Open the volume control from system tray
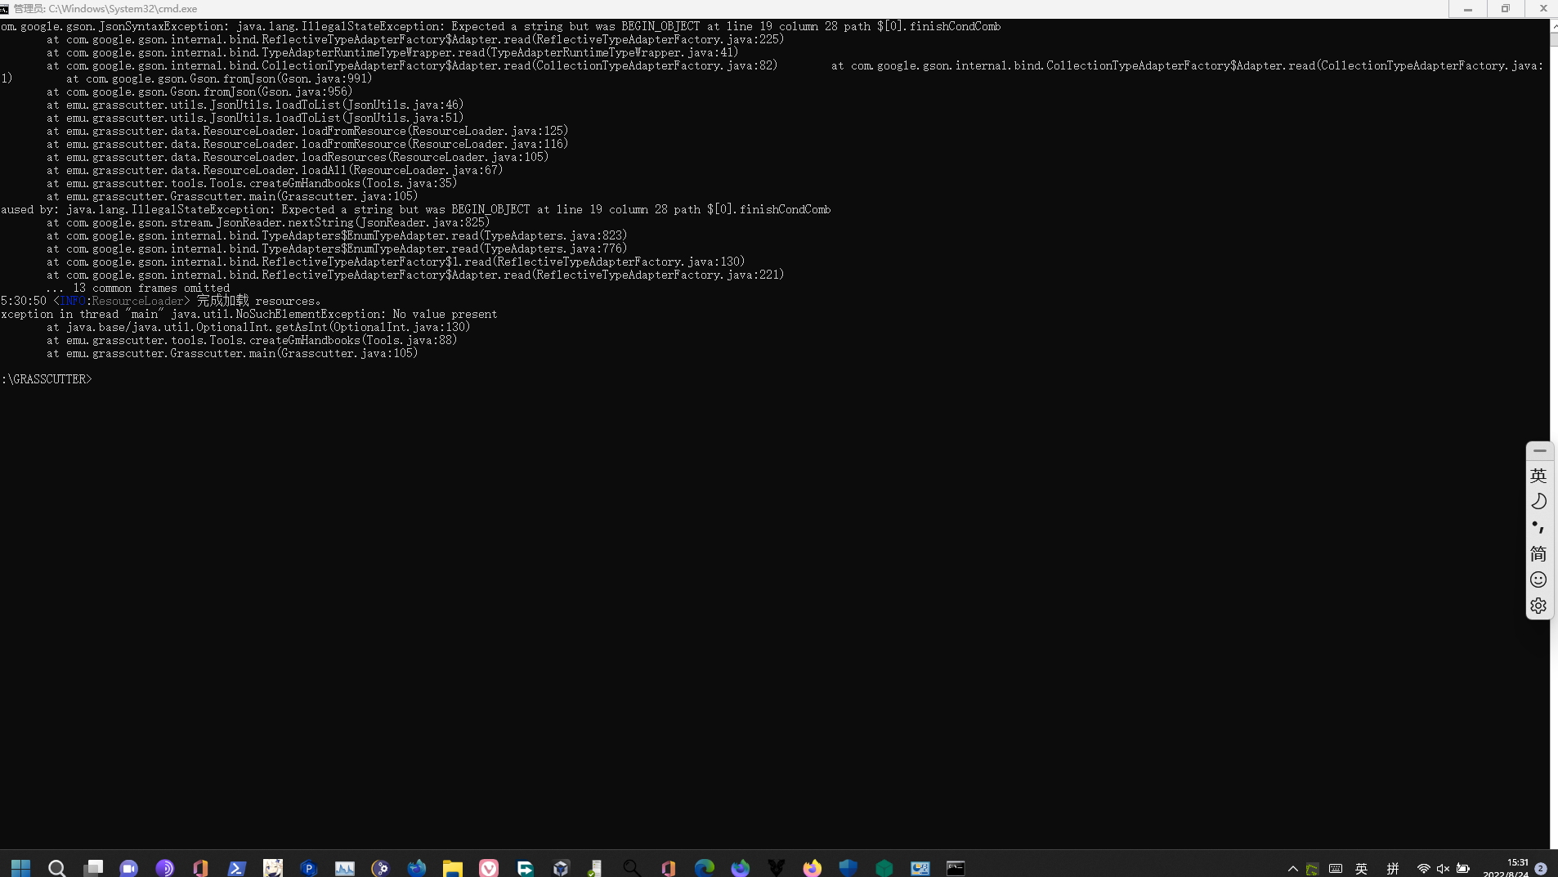This screenshot has width=1558, height=877. 1445,867
